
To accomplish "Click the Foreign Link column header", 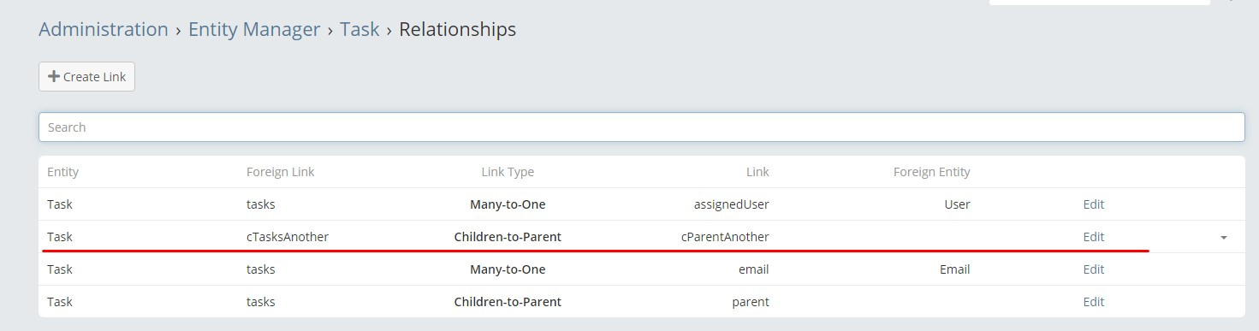I will point(281,172).
